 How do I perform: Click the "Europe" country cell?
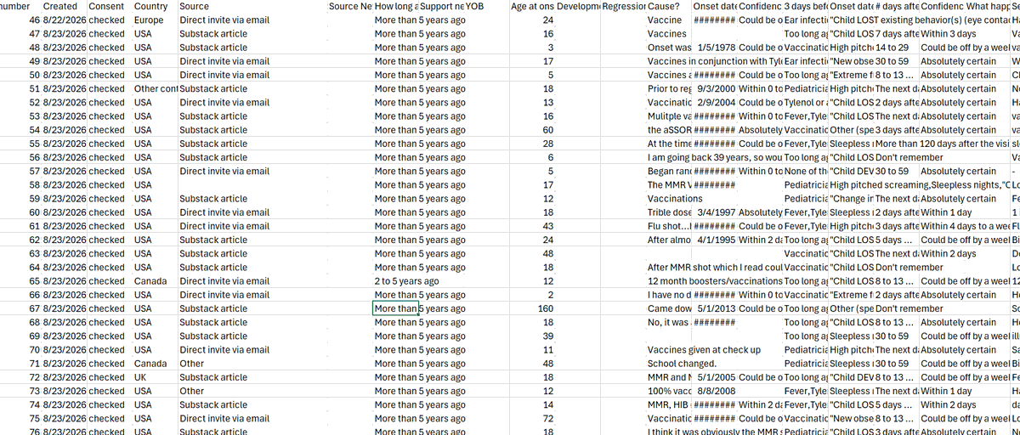pyautogui.click(x=154, y=20)
